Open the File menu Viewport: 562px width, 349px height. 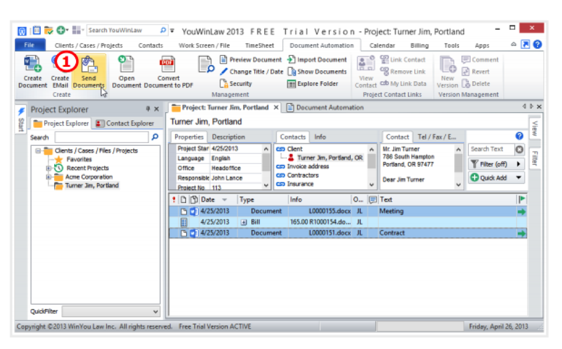click(x=30, y=45)
